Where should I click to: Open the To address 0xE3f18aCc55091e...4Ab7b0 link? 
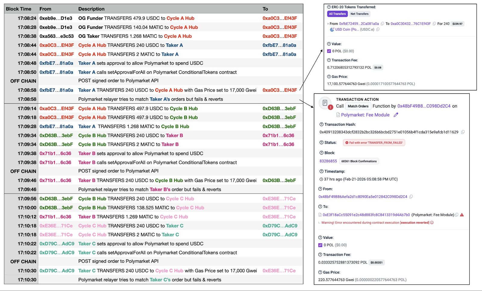point(366,215)
